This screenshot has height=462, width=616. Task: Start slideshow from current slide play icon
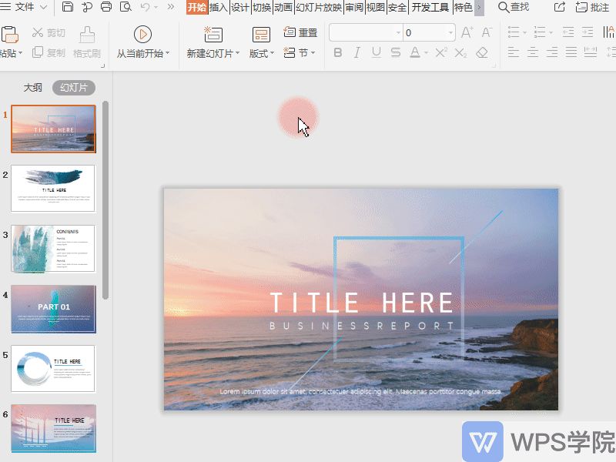142,34
